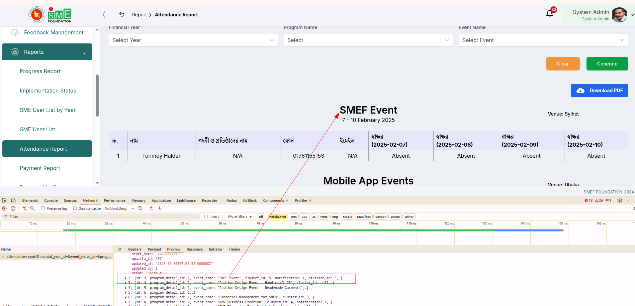The image size is (635, 306).
Task: Click the sidebar scroll down arrow
Action: click(x=97, y=183)
